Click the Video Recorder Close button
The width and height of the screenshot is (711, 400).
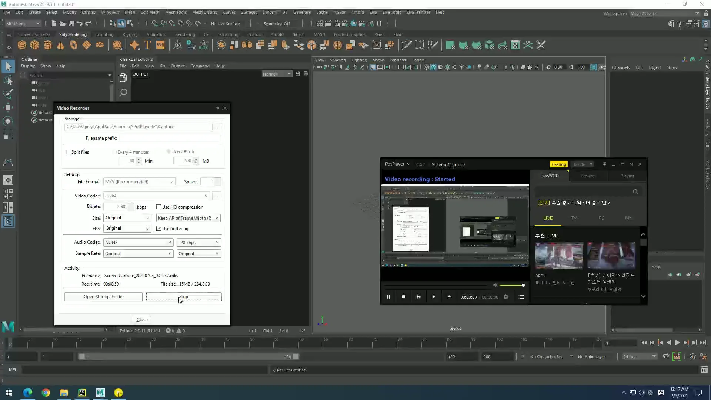pyautogui.click(x=142, y=320)
